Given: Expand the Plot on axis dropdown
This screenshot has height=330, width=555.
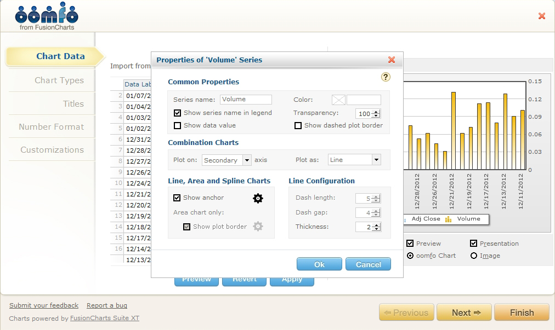Looking at the screenshot, I should click(247, 160).
